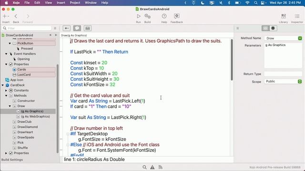Click the Insert toolbar button
305x171 pixels.
tap(6, 16)
